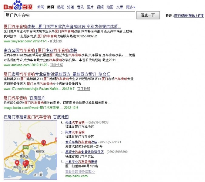The image size is (205, 182).
Task: Open 百度快照 for www.17u.net result
Action: (x=84, y=89)
